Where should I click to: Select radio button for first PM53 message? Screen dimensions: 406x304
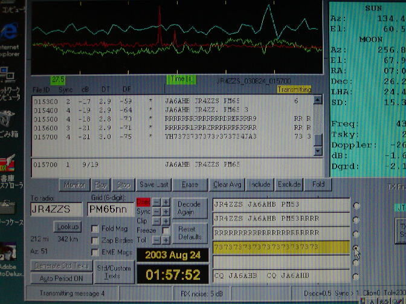[x=356, y=205]
